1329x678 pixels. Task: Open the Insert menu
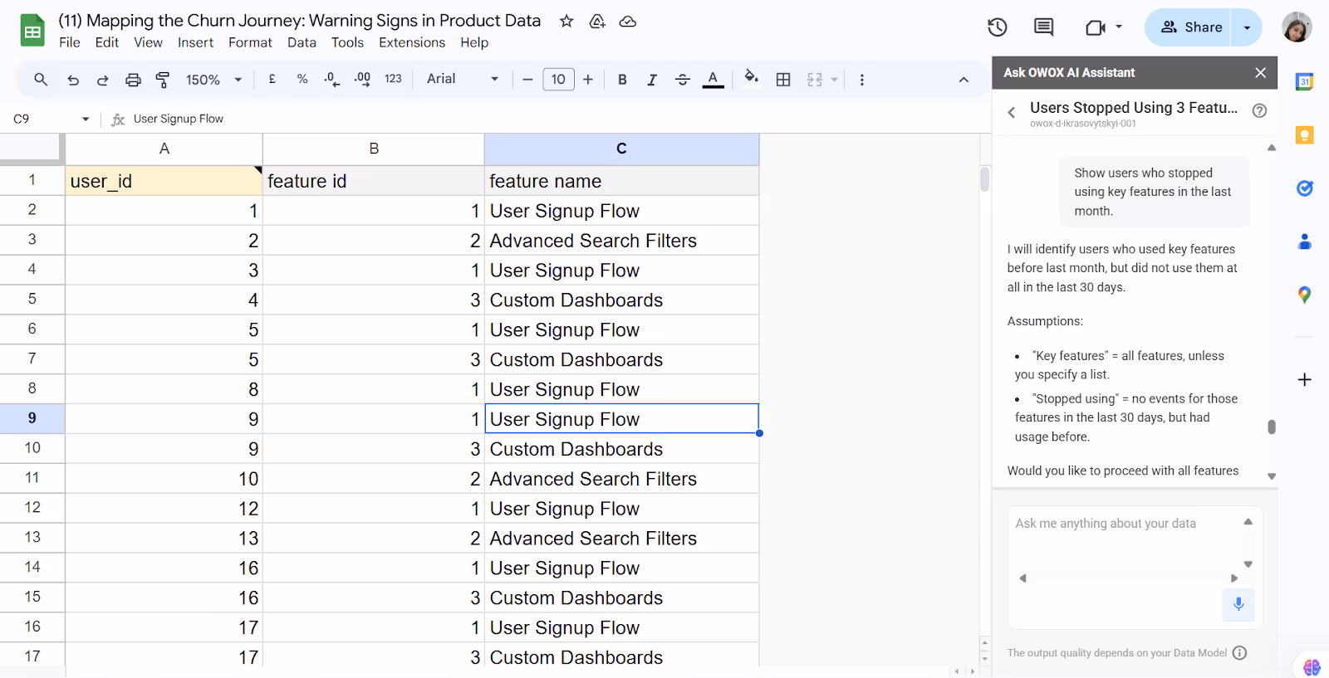point(195,42)
